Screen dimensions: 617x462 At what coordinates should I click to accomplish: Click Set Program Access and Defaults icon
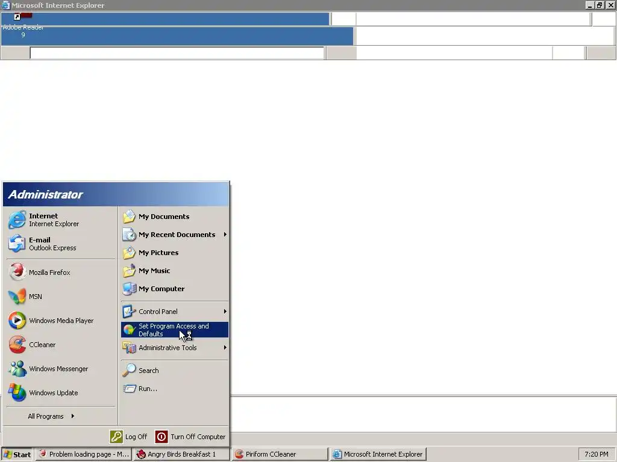[129, 330]
